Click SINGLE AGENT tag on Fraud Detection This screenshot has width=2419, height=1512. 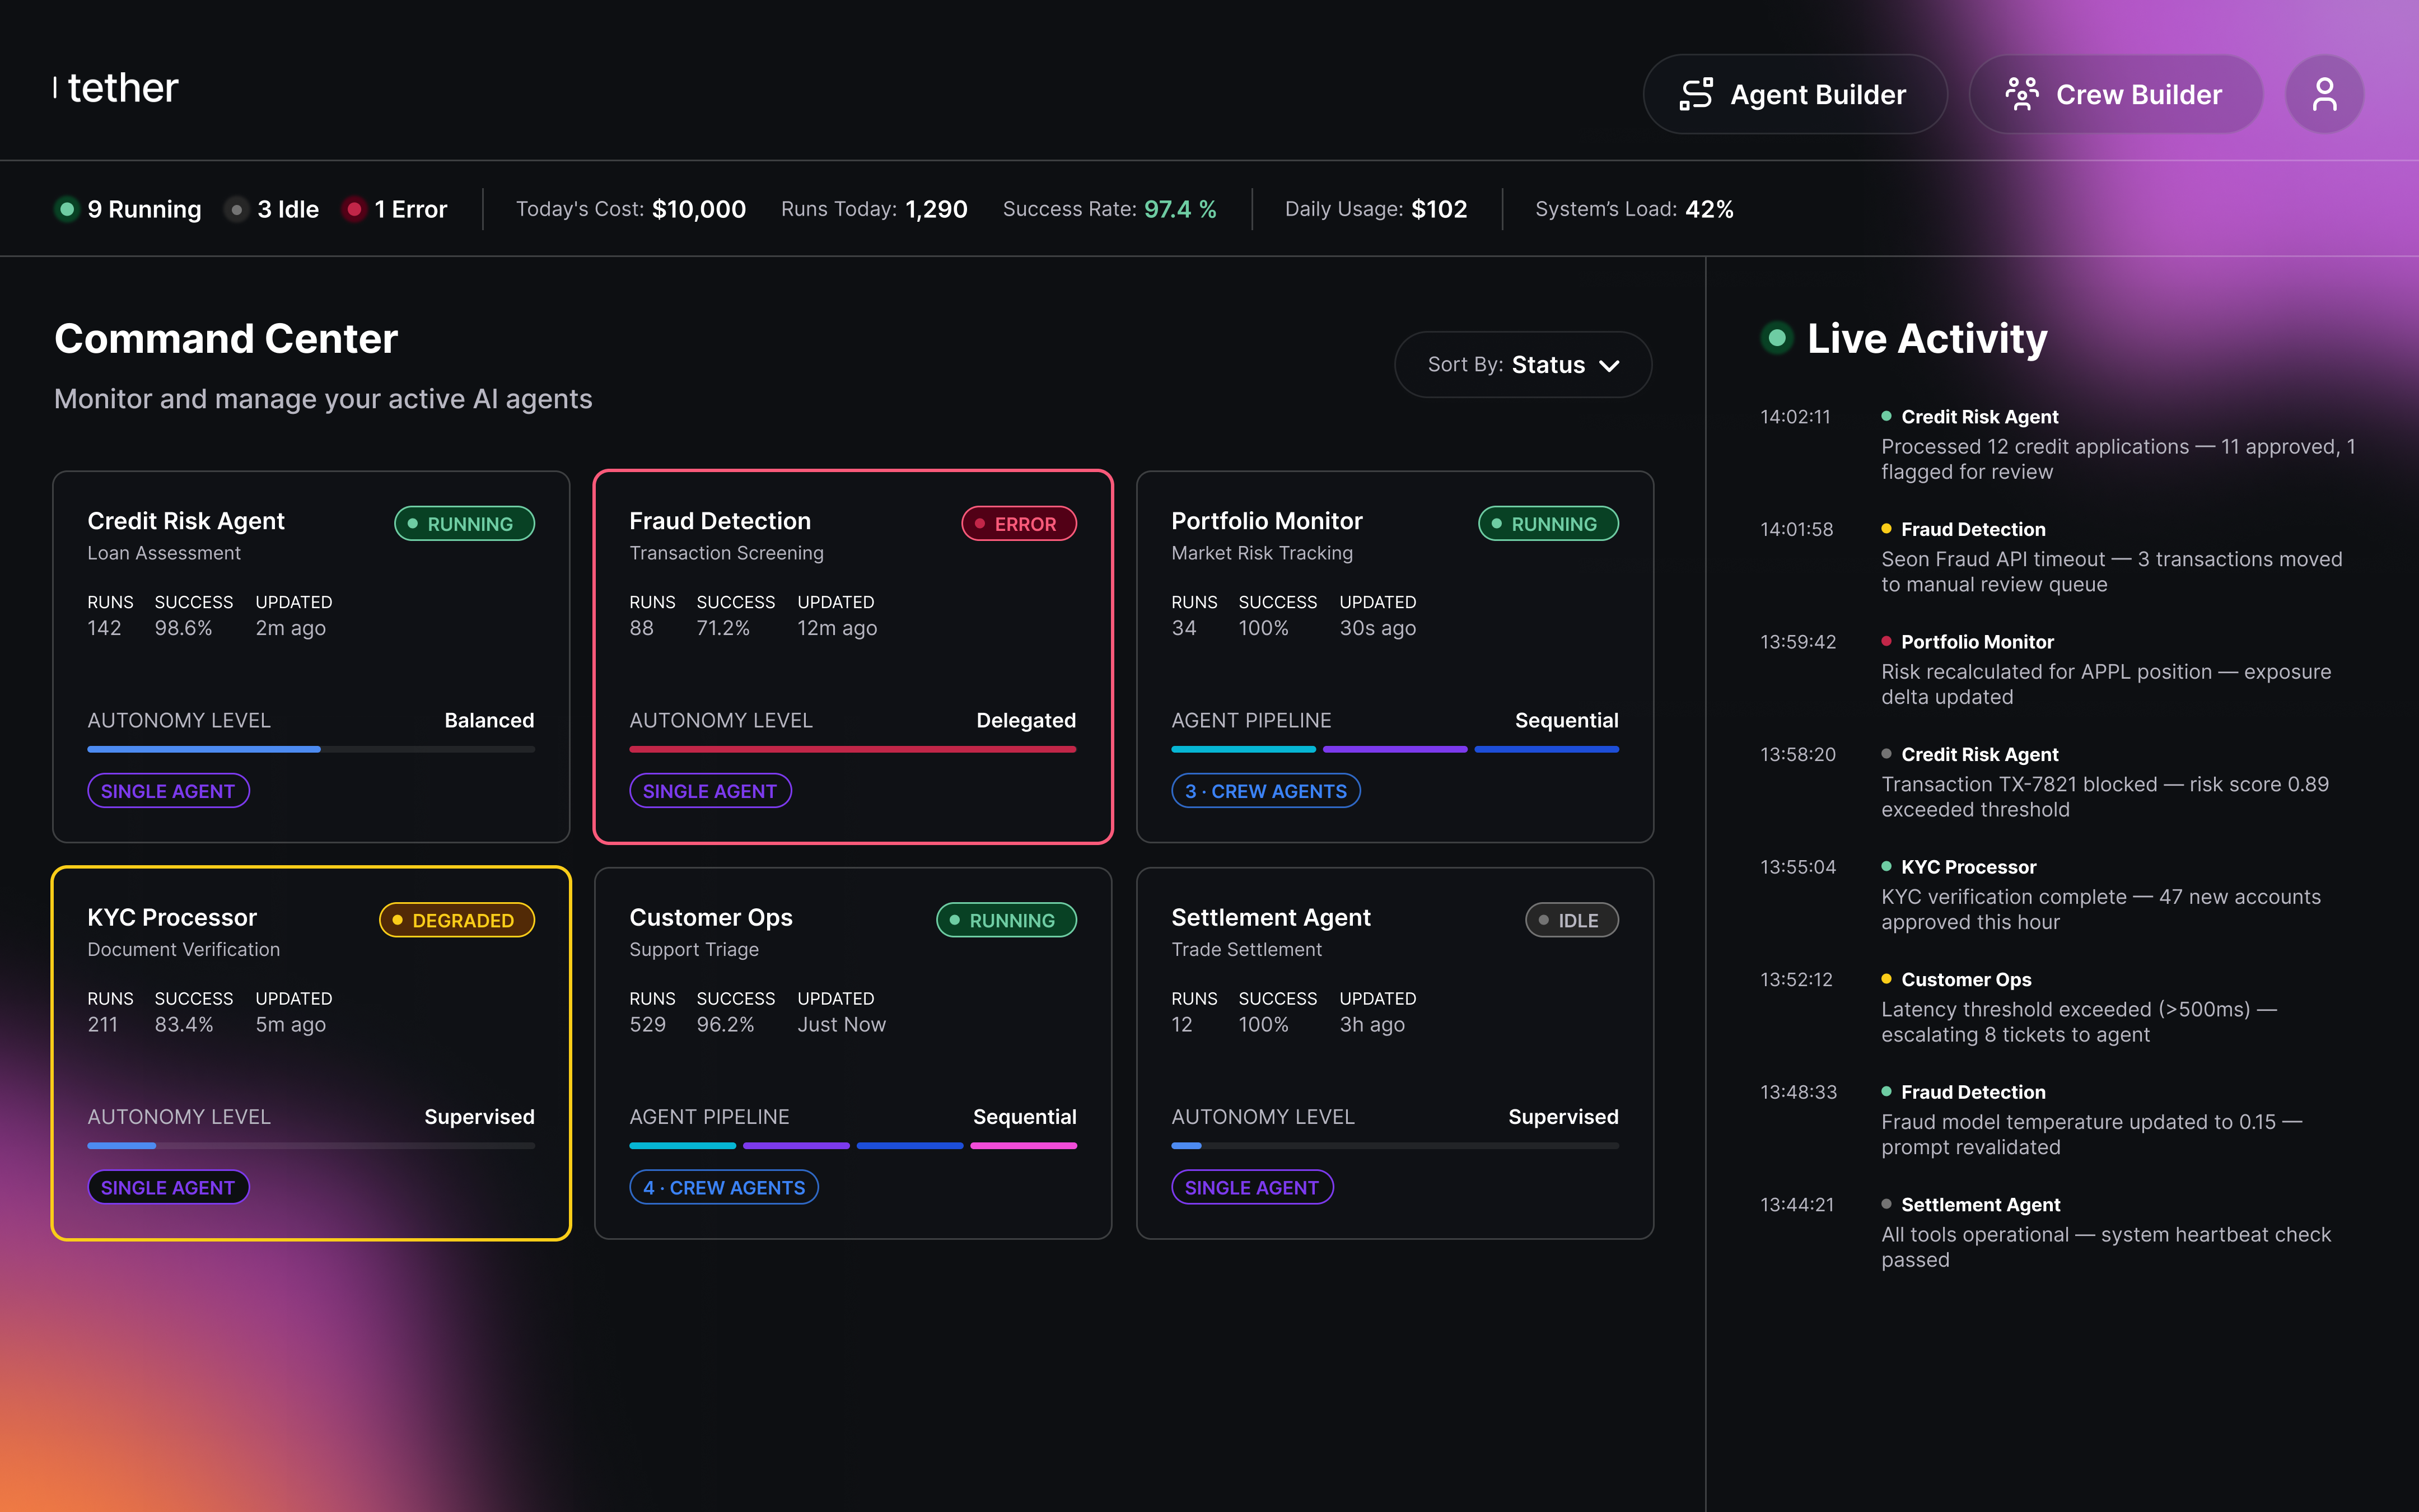pyautogui.click(x=709, y=791)
